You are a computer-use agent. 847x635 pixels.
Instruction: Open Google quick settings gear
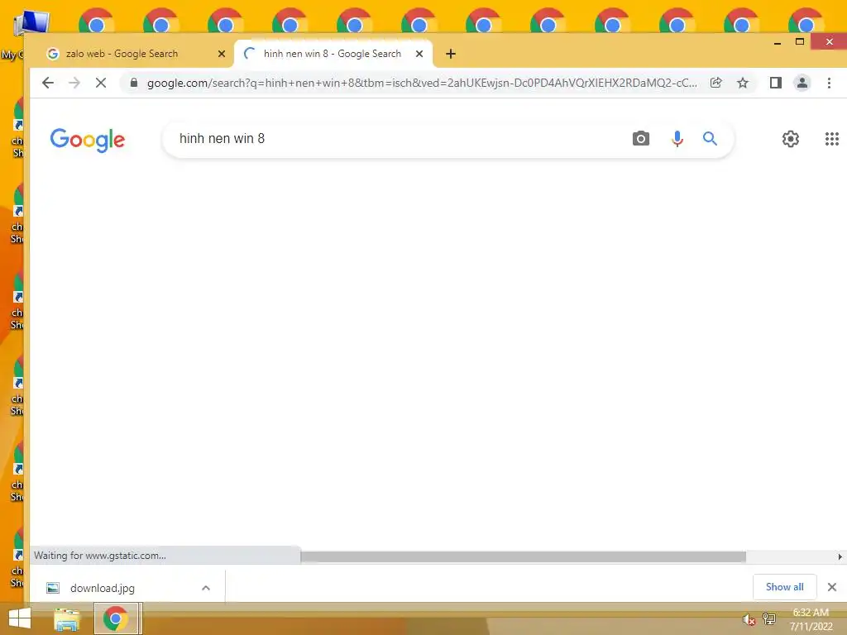790,139
